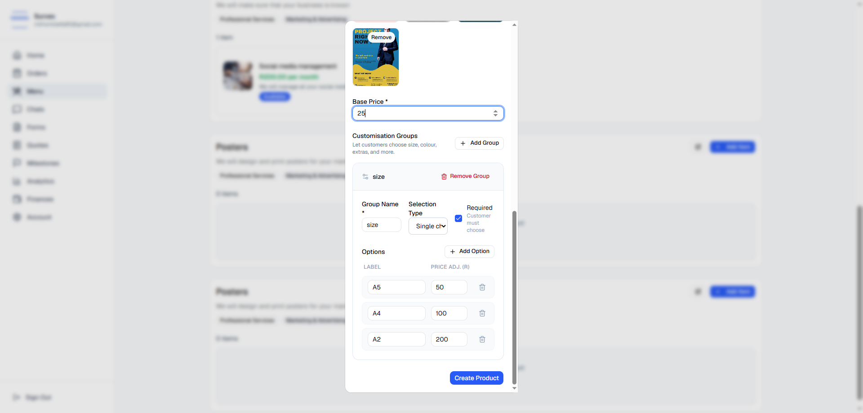Delete the A4 option row

(482, 313)
